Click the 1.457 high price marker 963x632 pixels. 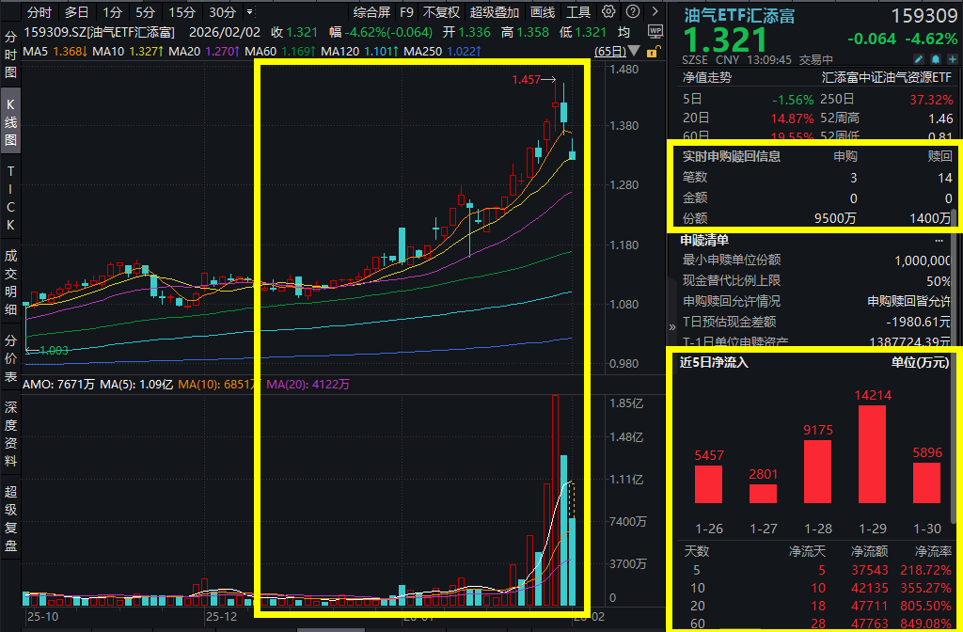click(x=533, y=79)
